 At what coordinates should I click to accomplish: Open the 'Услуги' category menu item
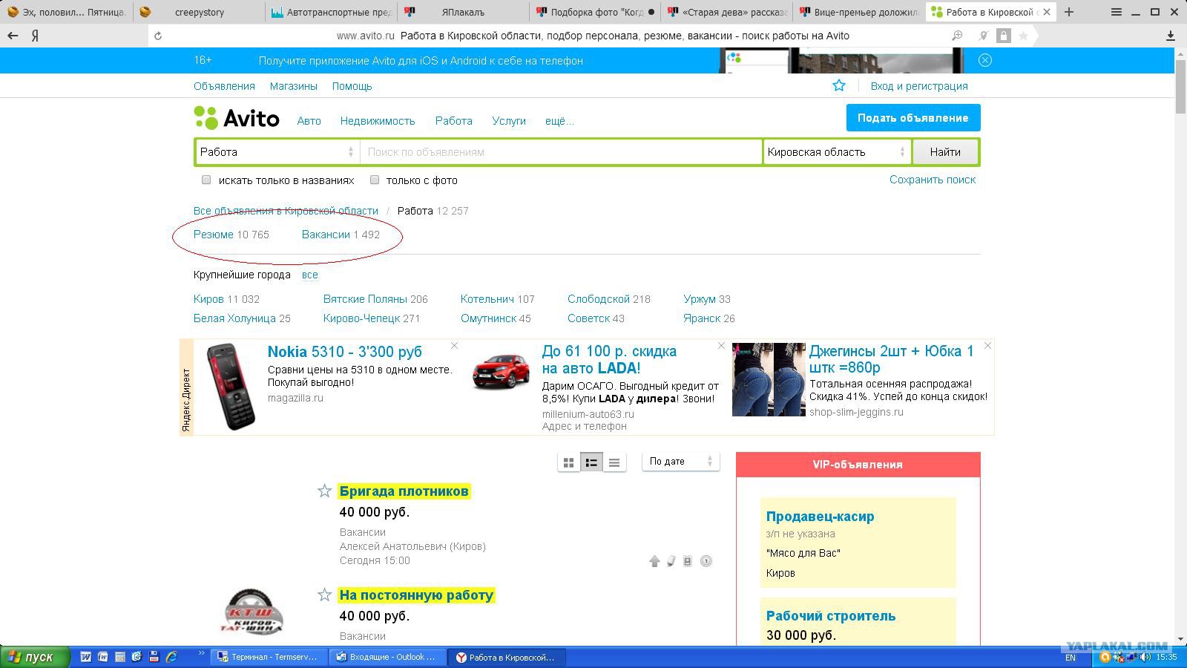509,121
